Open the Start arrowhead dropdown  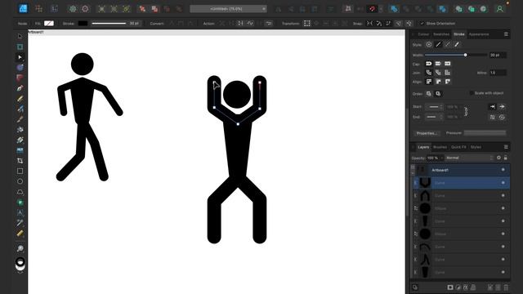tap(434, 107)
